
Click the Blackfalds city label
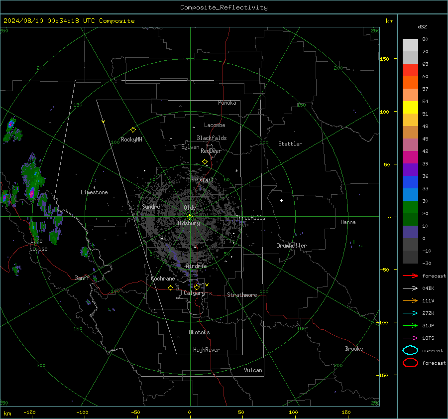212,138
